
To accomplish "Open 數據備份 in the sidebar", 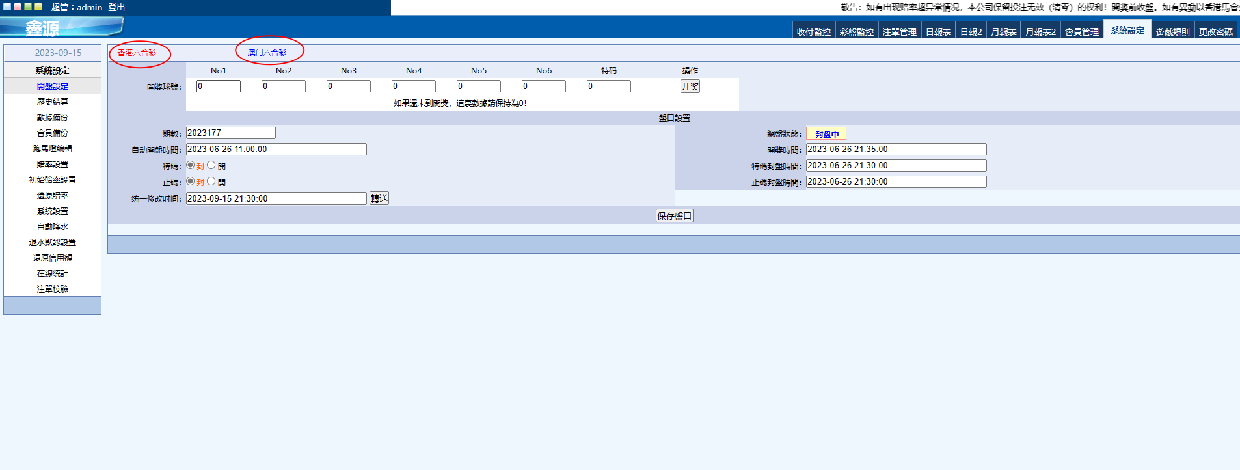I will 52,117.
